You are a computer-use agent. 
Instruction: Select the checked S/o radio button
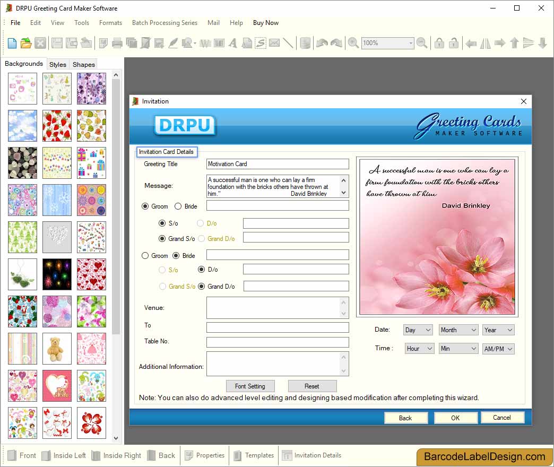pos(162,223)
